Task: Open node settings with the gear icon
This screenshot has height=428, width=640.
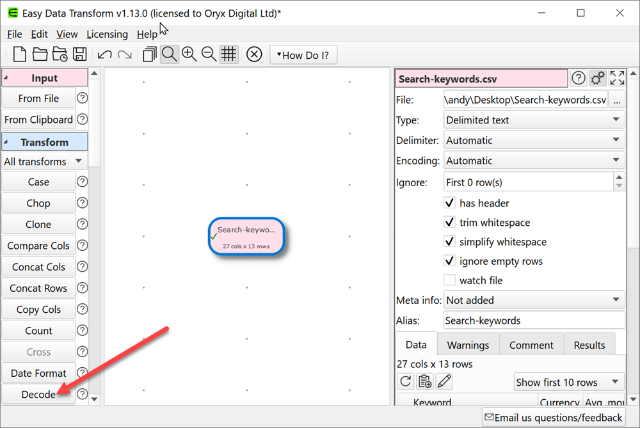Action: click(x=598, y=77)
